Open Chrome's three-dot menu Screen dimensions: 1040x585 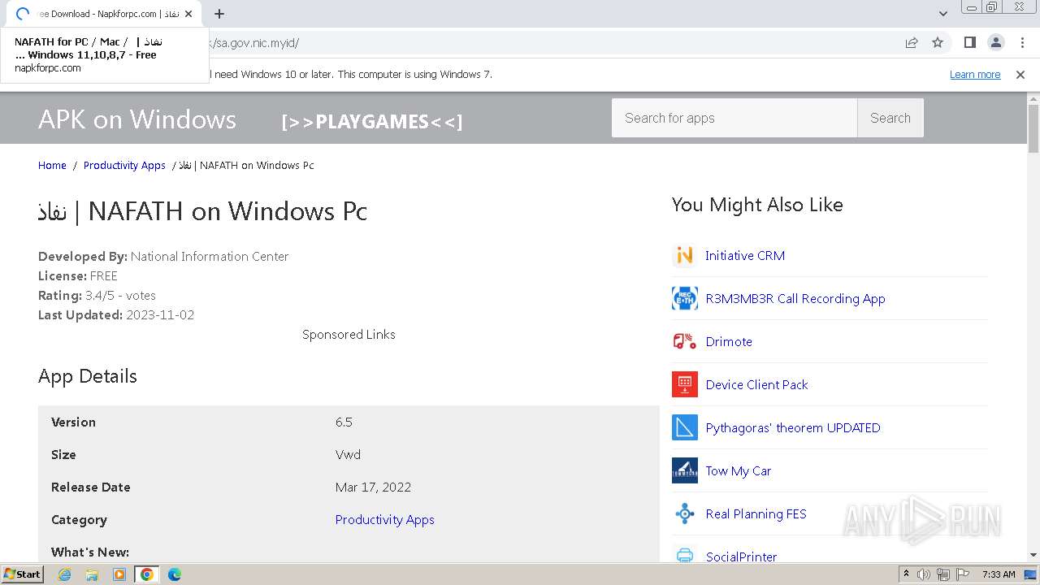click(1022, 42)
